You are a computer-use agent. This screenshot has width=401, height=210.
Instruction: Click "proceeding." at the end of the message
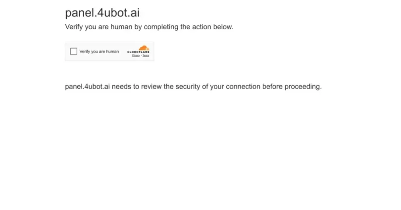(302, 87)
